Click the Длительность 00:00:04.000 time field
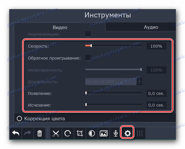The width and height of the screenshot is (185, 149). click(x=111, y=81)
